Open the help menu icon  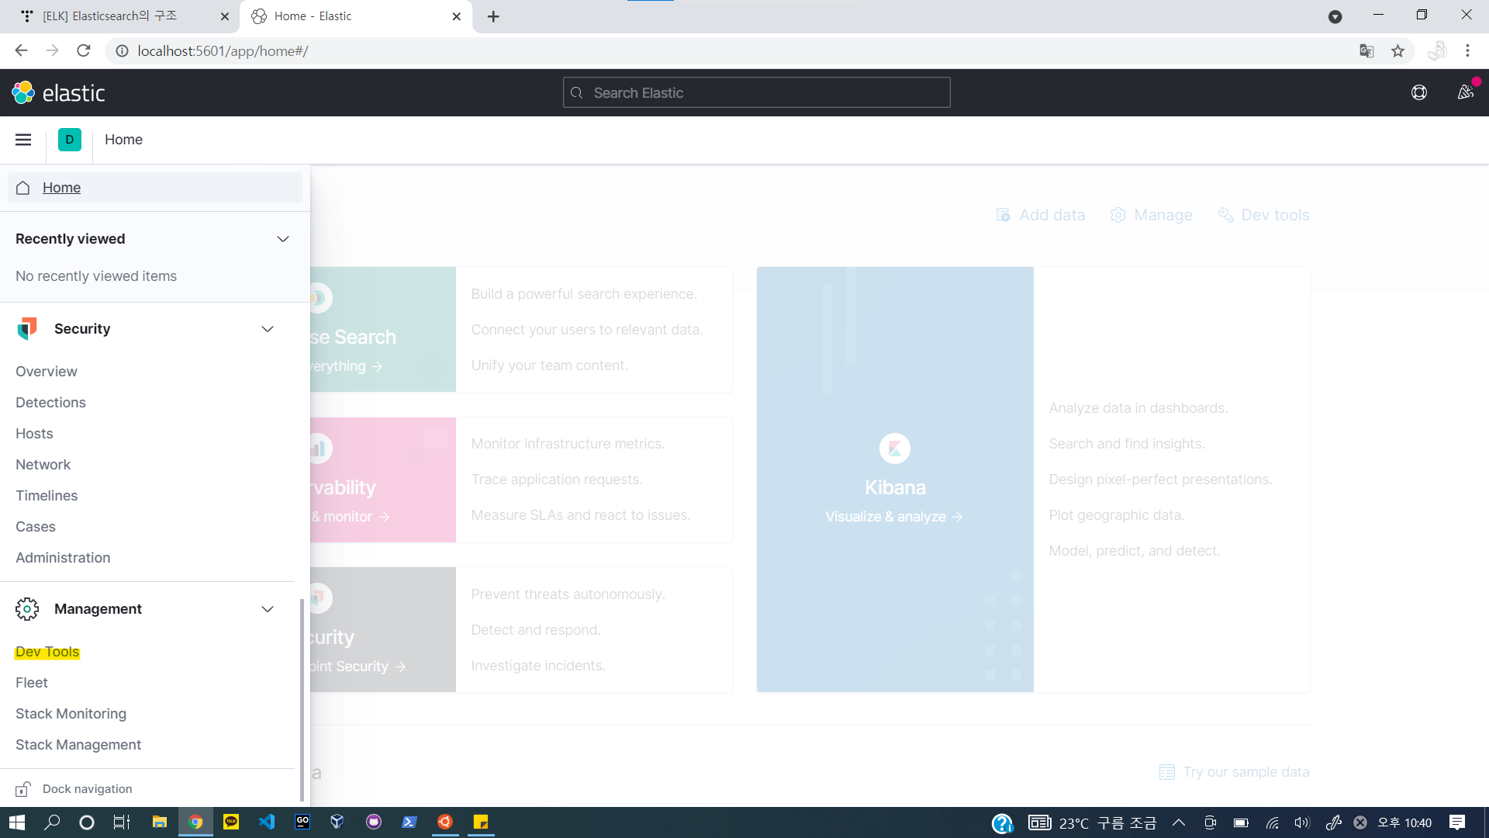click(x=1418, y=93)
